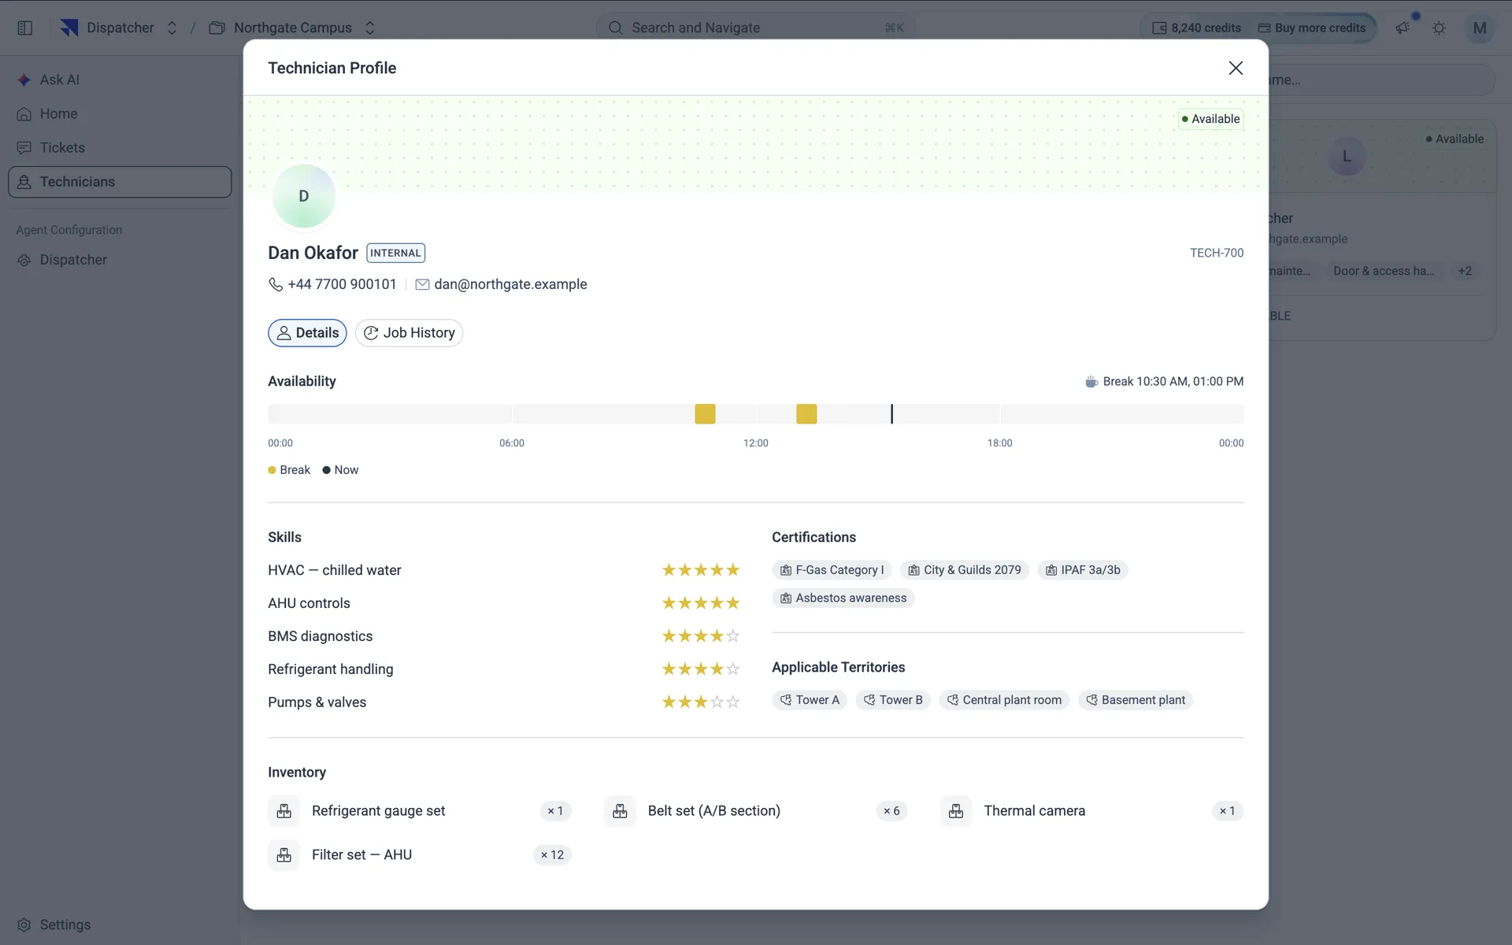1512x945 pixels.
Task: Open Ask AI in the sidebar
Action: 120,80
